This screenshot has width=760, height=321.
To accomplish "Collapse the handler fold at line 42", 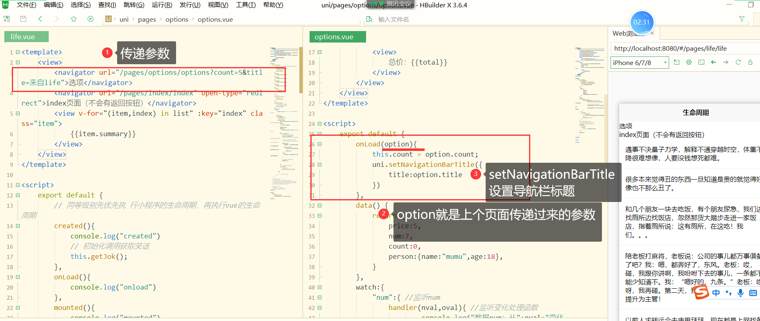I will [x=319, y=308].
